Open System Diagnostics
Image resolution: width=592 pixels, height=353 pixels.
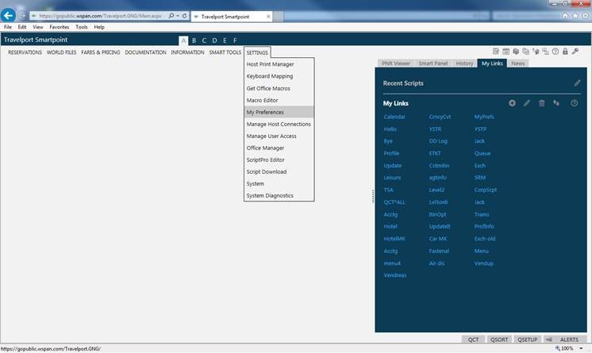[x=279, y=196]
